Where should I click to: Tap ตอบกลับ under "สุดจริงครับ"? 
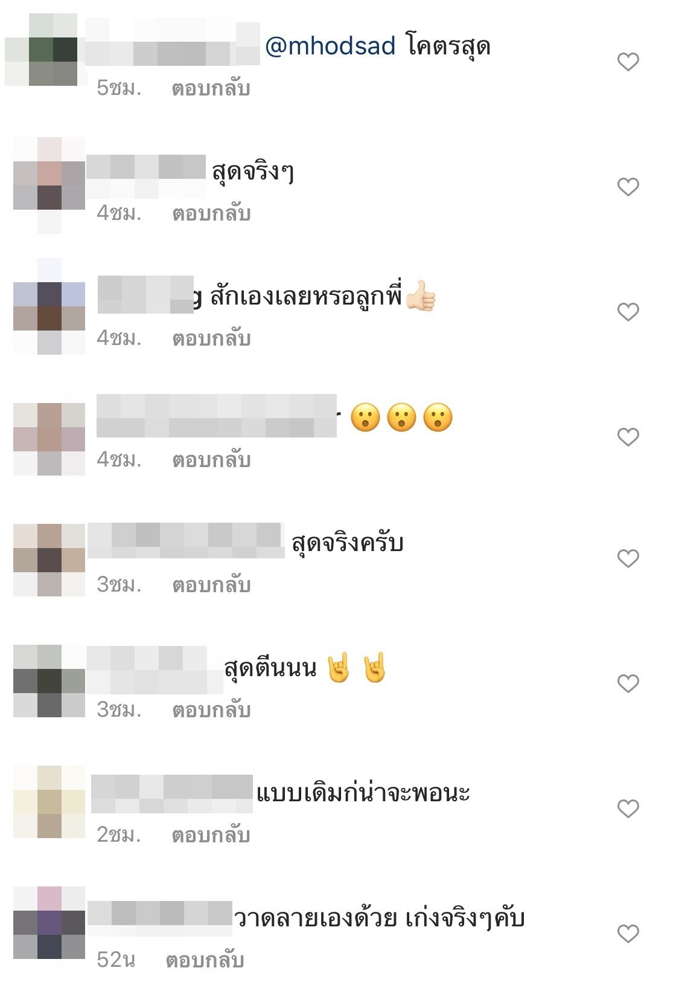[x=211, y=585]
